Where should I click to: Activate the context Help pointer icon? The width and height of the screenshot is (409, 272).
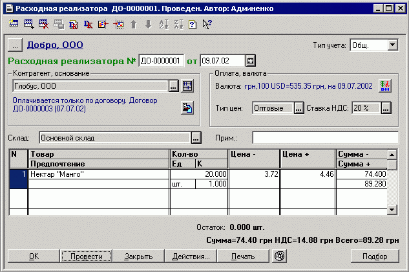[x=207, y=25]
